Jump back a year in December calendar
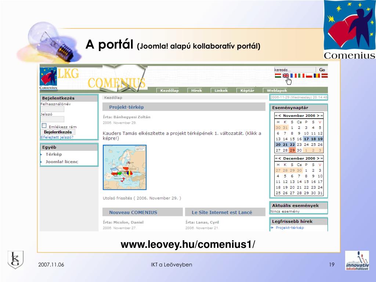Screen dimensions: 376x282 tap(276, 159)
